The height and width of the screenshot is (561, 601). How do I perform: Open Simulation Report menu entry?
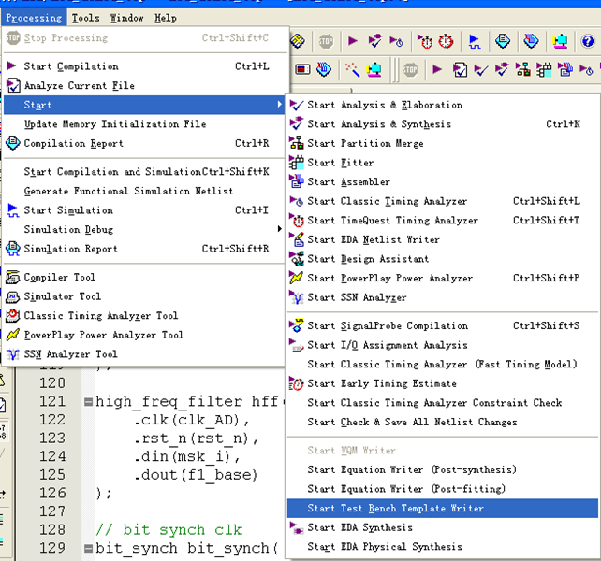pyautogui.click(x=144, y=249)
